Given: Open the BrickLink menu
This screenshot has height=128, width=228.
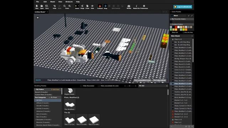Looking at the screenshot, I should (x=69, y=2).
